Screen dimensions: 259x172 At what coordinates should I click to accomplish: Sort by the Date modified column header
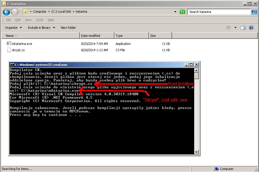coord(97,36)
